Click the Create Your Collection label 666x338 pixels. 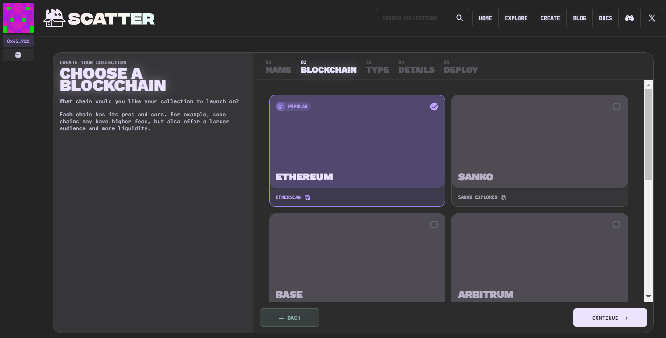(93, 62)
